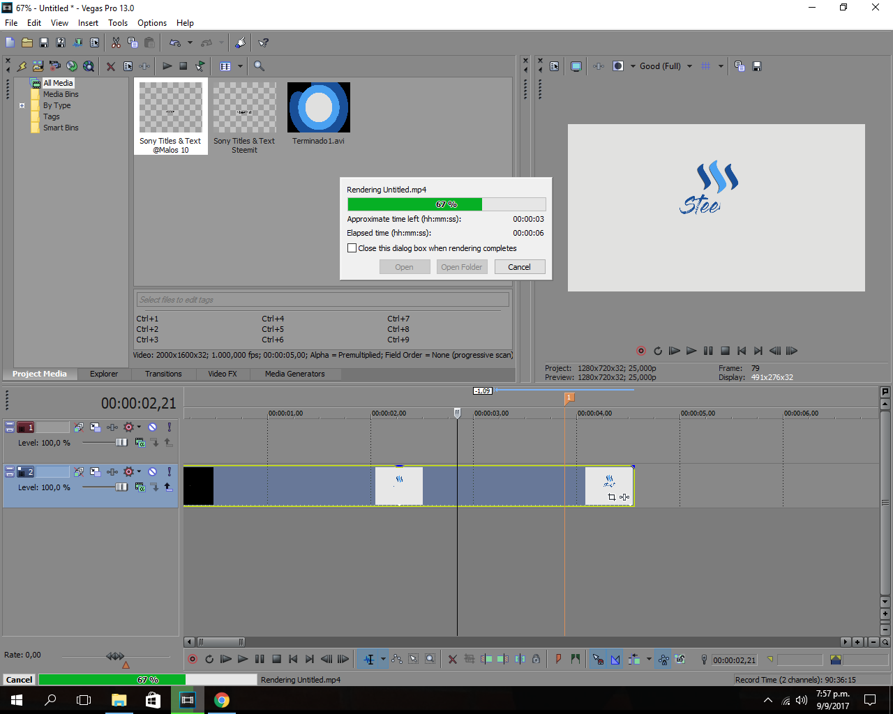Click the Copy Snapshot to Clipboard icon
The image size is (893, 714).
click(740, 66)
